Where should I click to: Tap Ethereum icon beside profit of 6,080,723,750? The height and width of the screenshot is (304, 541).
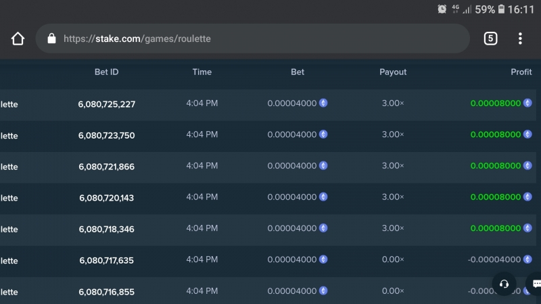point(527,134)
